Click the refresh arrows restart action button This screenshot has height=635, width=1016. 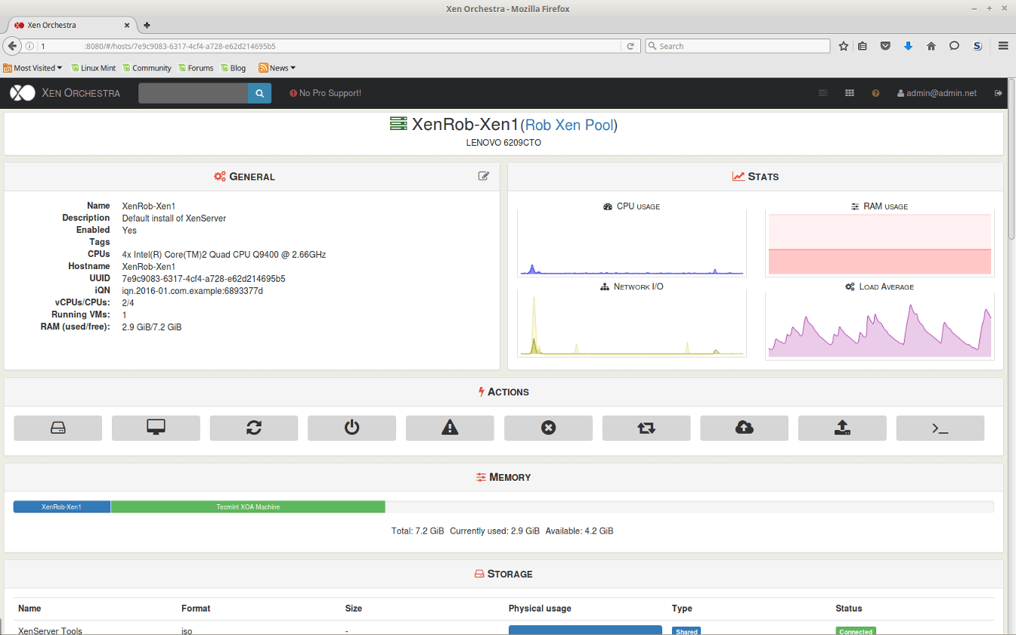(x=254, y=428)
